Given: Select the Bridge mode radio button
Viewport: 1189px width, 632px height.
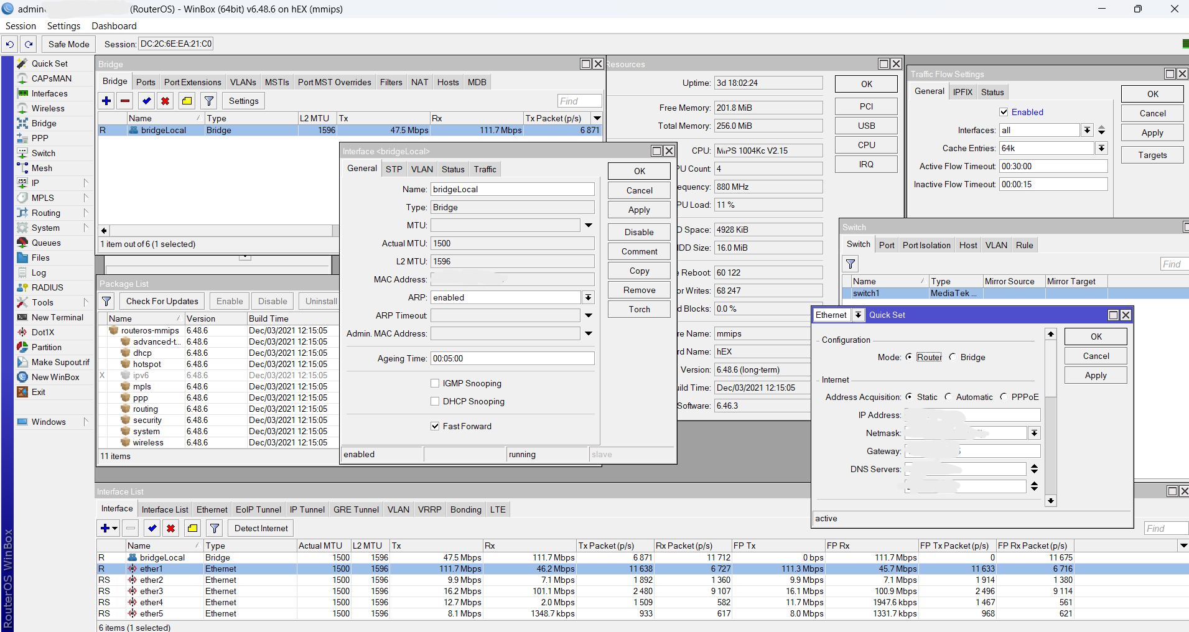Looking at the screenshot, I should (x=953, y=357).
